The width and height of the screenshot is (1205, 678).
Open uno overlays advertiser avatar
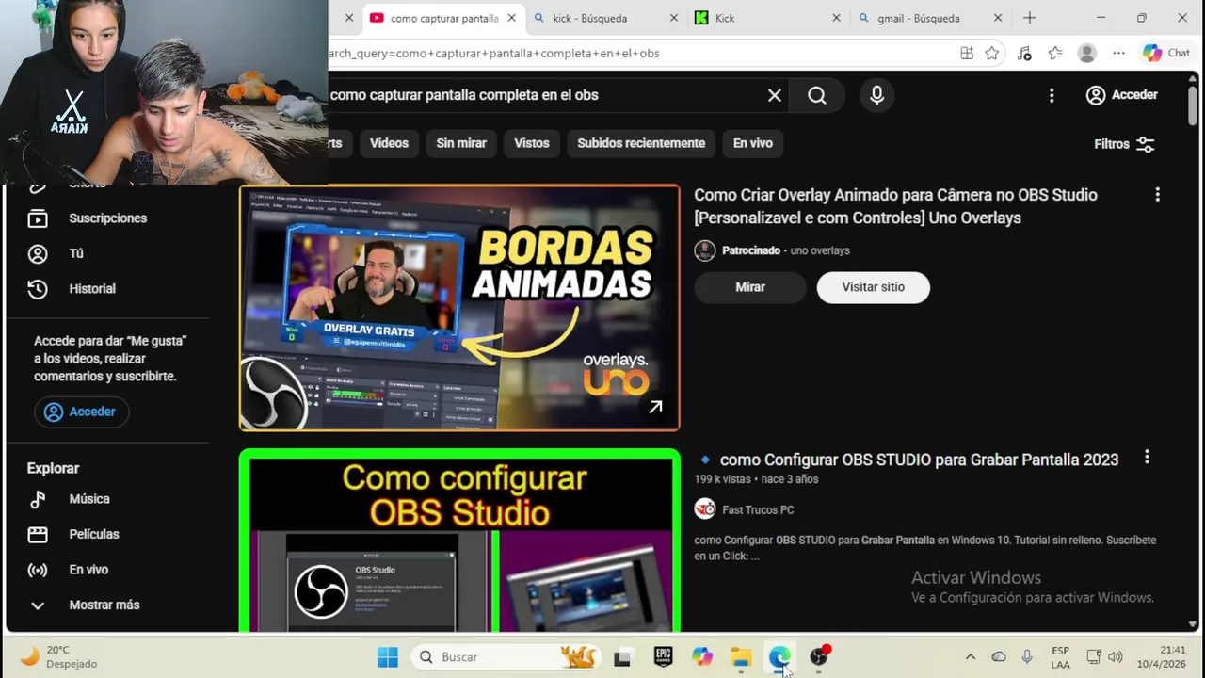point(705,250)
